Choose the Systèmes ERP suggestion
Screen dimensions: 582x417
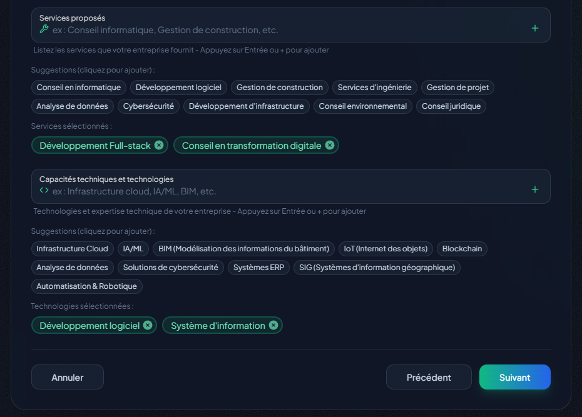coord(258,268)
